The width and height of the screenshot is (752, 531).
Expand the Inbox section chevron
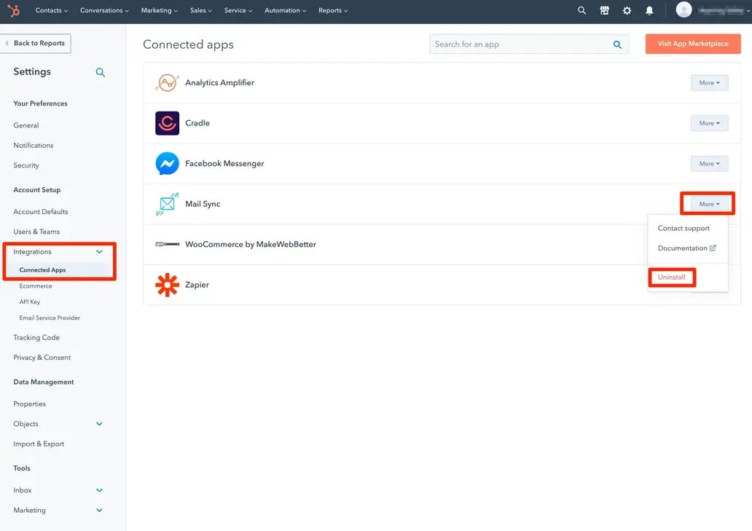coord(100,490)
